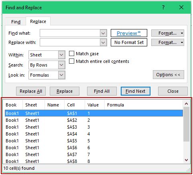Open the Replace with history dropdown arrow
Image resolution: width=193 pixels, height=175 pixels.
pos(103,42)
